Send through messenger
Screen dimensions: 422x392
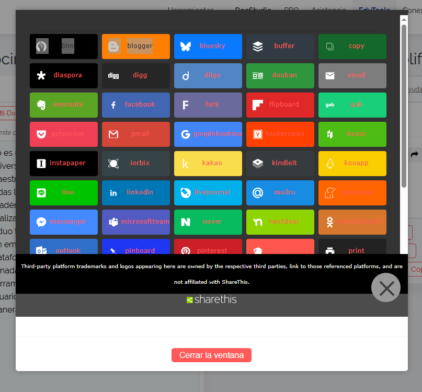pyautogui.click(x=64, y=222)
